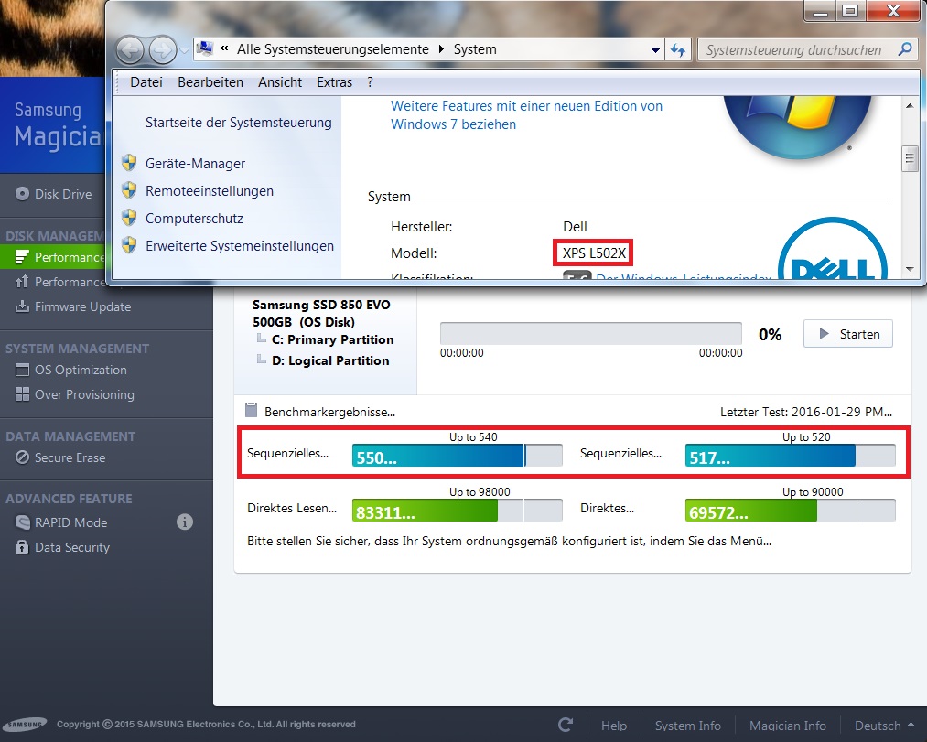Open the Extras menu
Viewport: 927px width, 742px height.
pyautogui.click(x=334, y=82)
